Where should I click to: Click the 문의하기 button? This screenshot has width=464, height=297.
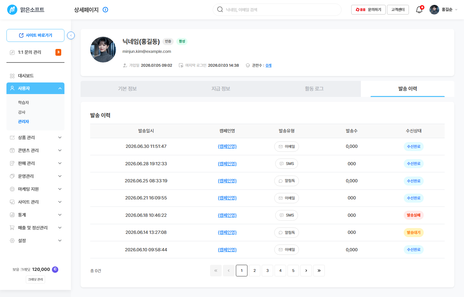point(368,10)
